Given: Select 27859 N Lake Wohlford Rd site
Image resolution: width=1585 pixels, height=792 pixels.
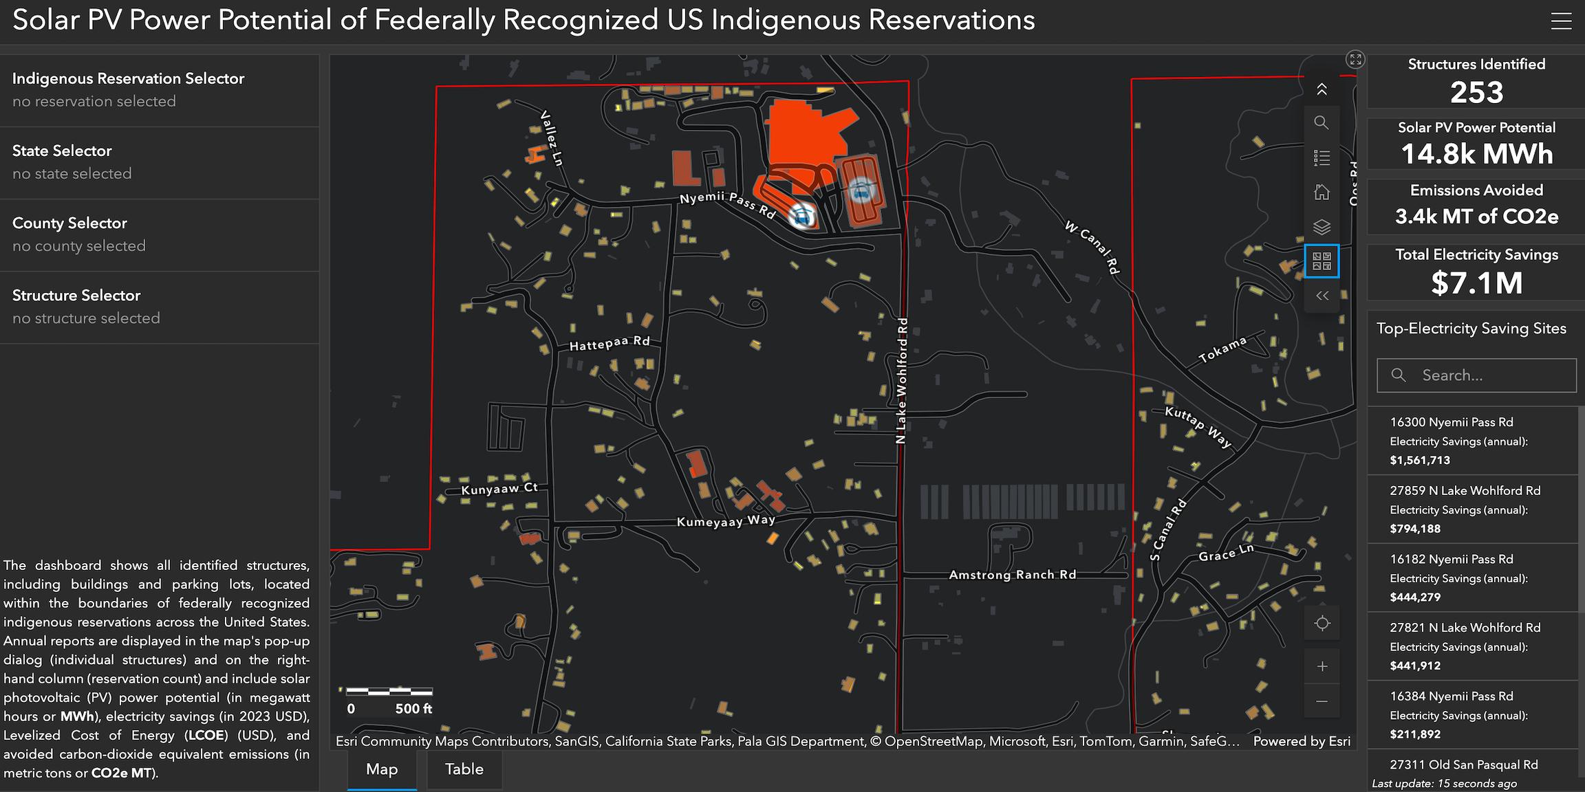Looking at the screenshot, I should click(1472, 509).
